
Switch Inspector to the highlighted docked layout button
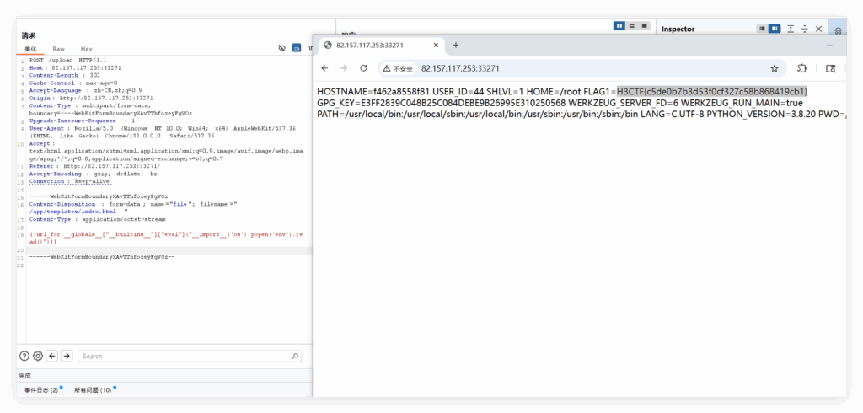775,29
